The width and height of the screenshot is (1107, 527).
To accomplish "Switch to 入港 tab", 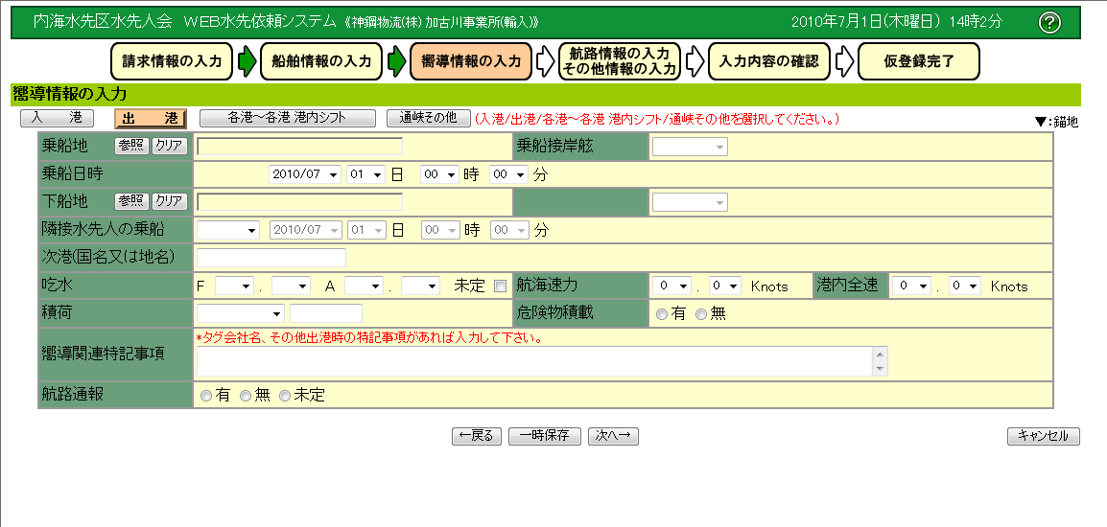I will tap(57, 119).
